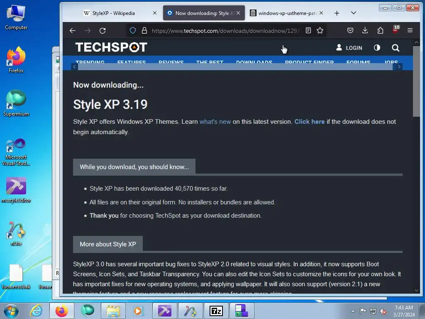Viewport: 425px width, 319px height.
Task: Go to TechSpot home via logo
Action: click(x=111, y=47)
